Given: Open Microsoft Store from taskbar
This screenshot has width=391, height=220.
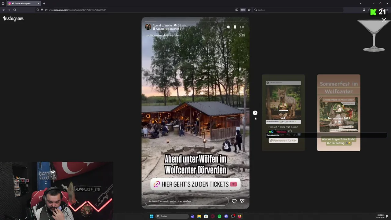Looking at the screenshot, I should pos(206,216).
